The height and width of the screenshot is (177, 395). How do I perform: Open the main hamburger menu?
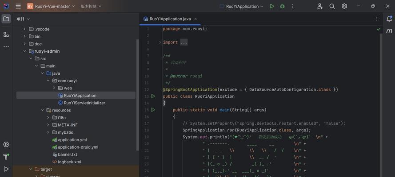(x=18, y=6)
